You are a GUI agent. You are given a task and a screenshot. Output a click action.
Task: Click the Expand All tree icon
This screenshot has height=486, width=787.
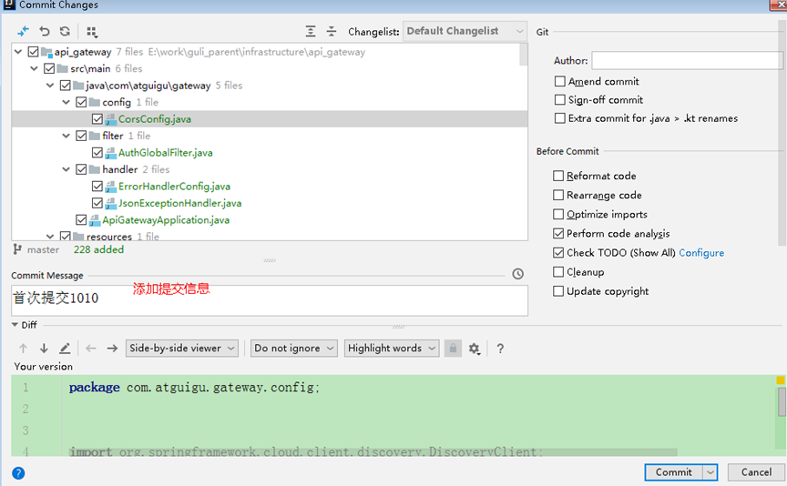click(x=311, y=32)
